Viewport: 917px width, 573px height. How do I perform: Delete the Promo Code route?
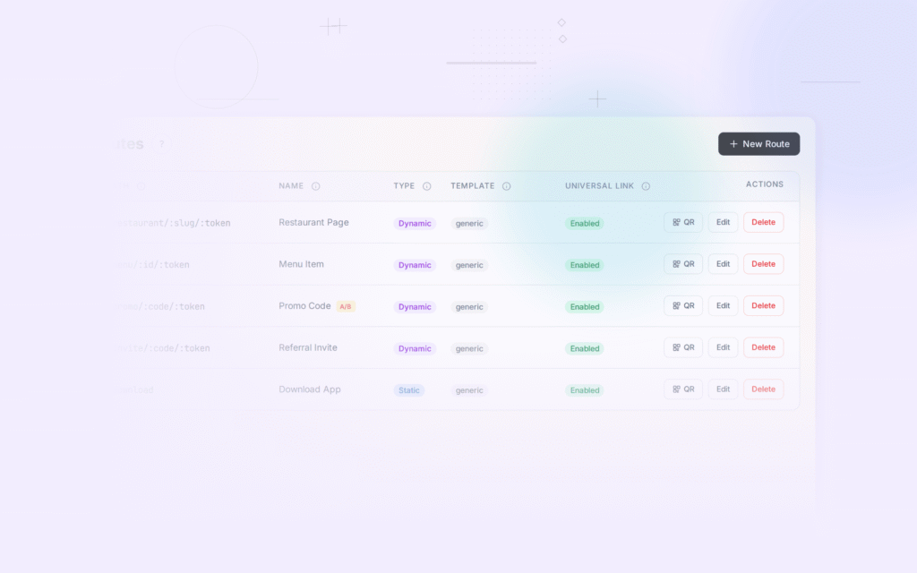tap(763, 306)
